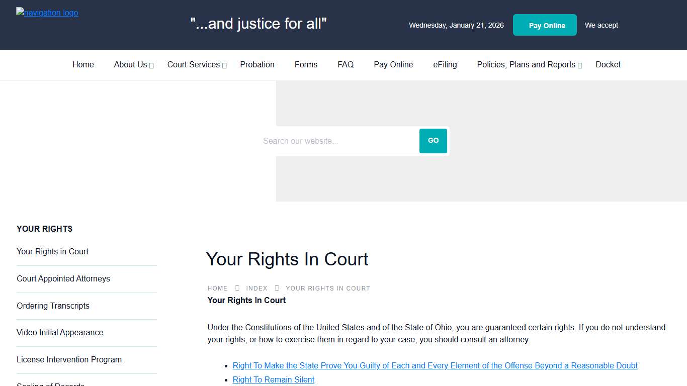Open the Video Initial Appearance link
This screenshot has width=687, height=386.
(x=60, y=332)
